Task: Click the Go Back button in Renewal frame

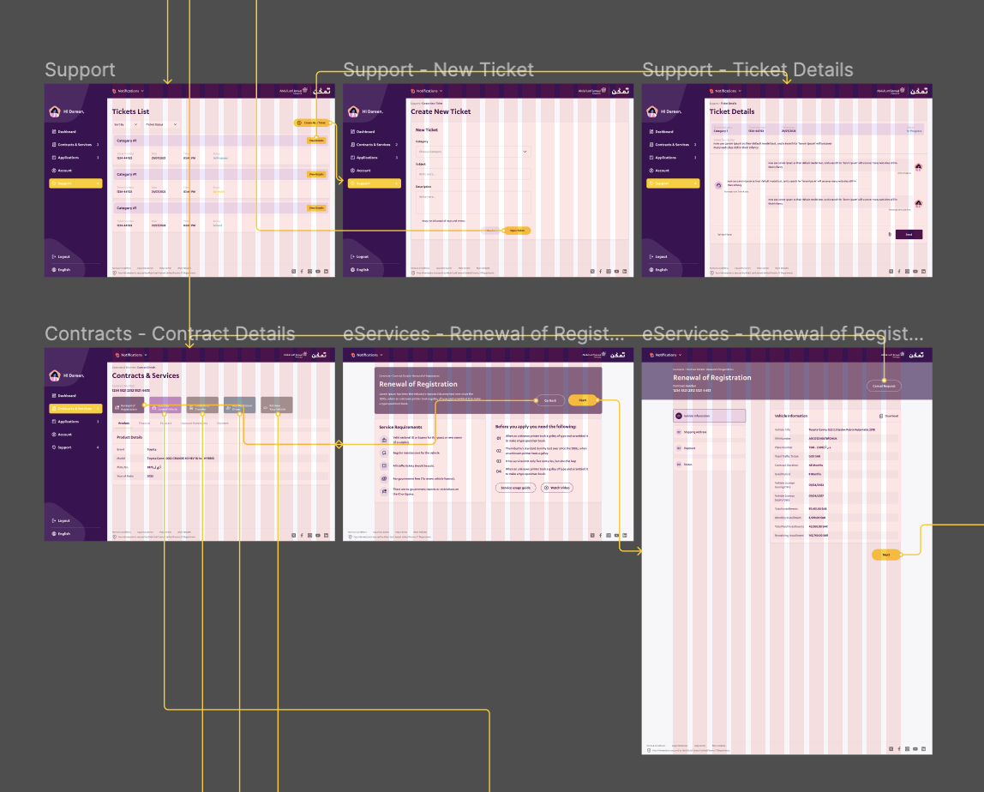Action: (549, 400)
